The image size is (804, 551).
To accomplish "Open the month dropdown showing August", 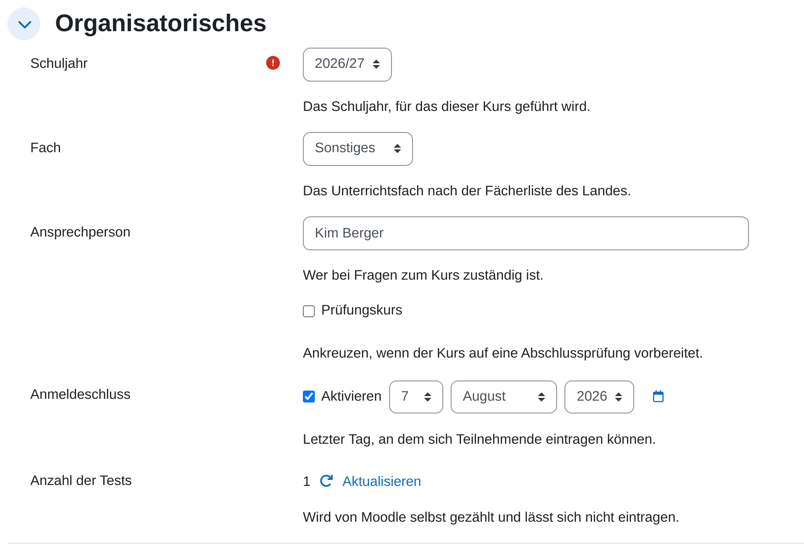I will (x=504, y=397).
